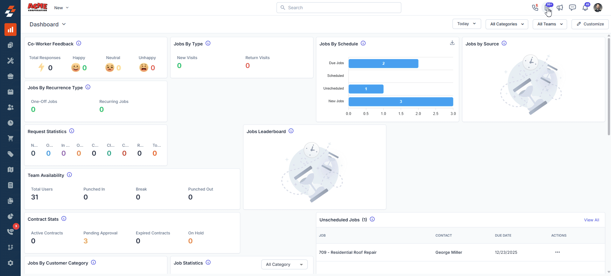Click Pending Approval count '3'
The width and height of the screenshot is (611, 276).
tap(86, 241)
